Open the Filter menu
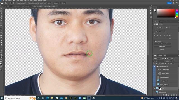 (25, 1)
